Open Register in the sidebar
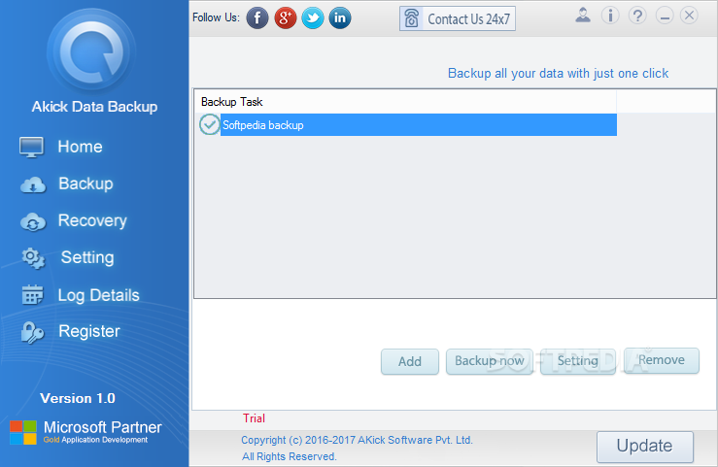The width and height of the screenshot is (718, 467). pyautogui.click(x=89, y=331)
